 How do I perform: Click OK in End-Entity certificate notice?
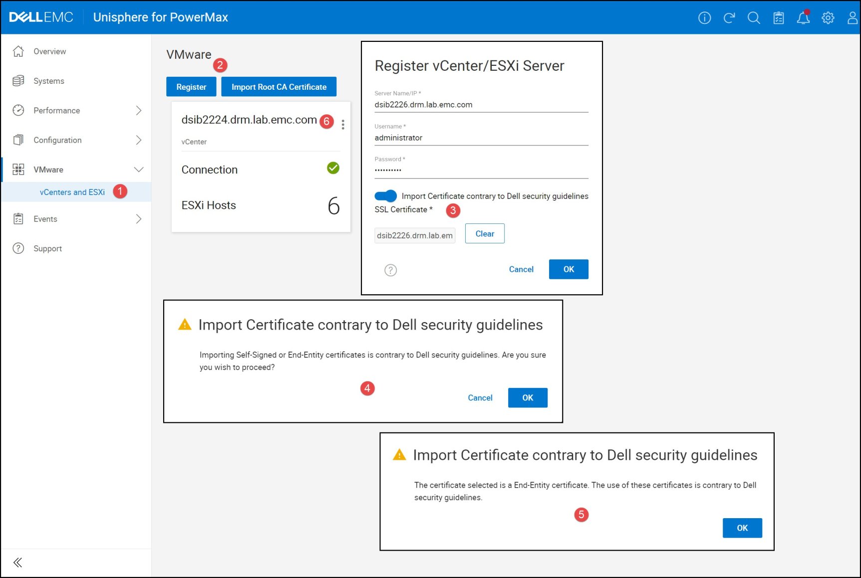[742, 528]
